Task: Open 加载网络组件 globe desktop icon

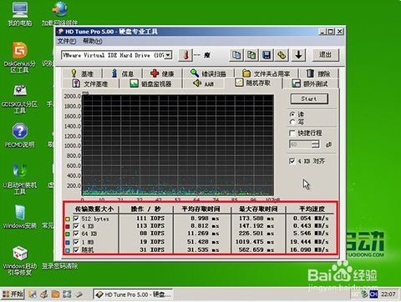Action: pos(59,13)
